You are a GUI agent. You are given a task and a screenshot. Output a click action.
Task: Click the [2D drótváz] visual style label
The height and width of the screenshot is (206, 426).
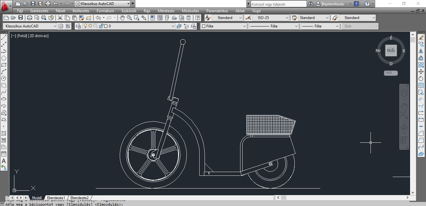(38, 36)
